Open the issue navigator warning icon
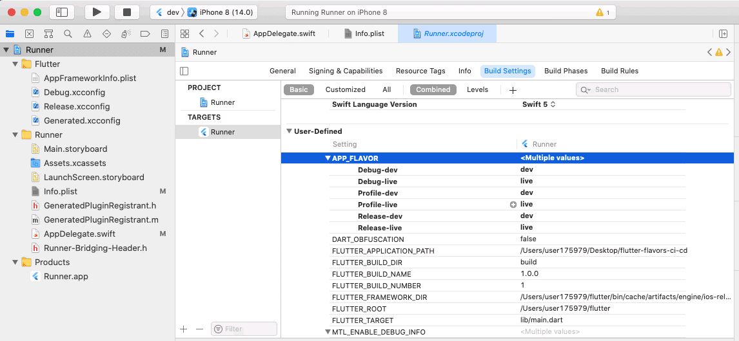The height and width of the screenshot is (341, 739). (x=87, y=33)
